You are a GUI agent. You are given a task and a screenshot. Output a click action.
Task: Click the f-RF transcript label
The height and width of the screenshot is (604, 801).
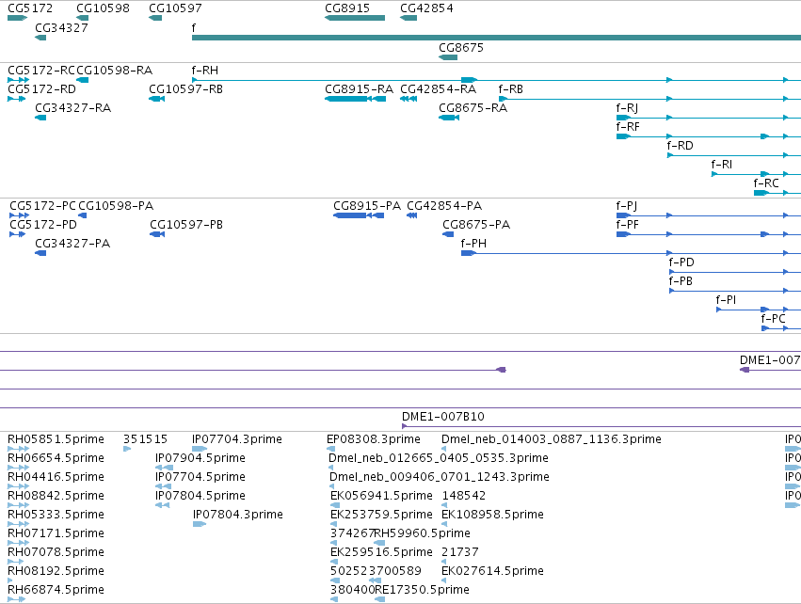pos(628,127)
